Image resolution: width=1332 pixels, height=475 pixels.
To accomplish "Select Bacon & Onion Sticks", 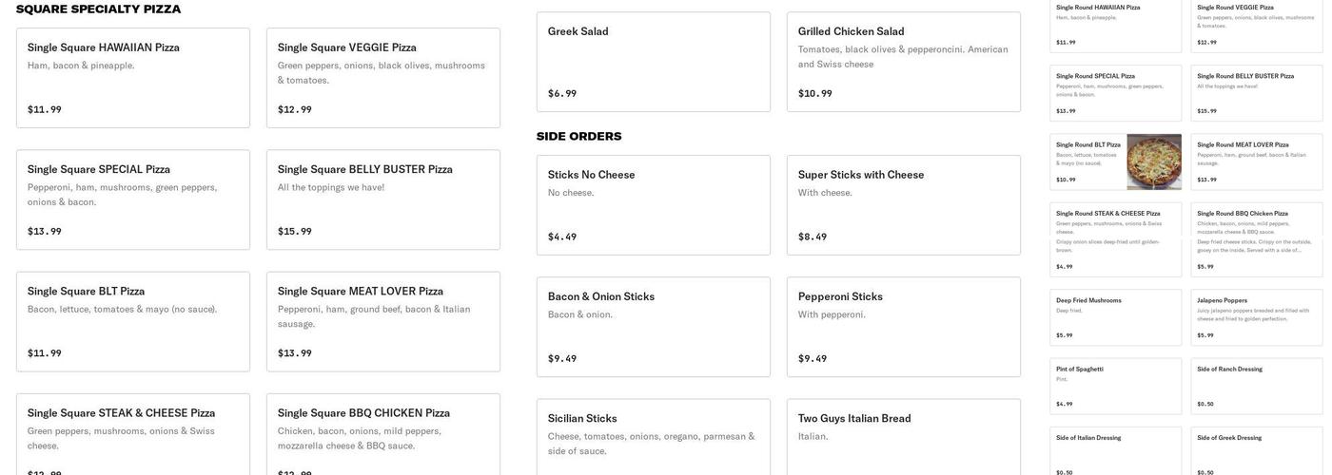I will (653, 327).
